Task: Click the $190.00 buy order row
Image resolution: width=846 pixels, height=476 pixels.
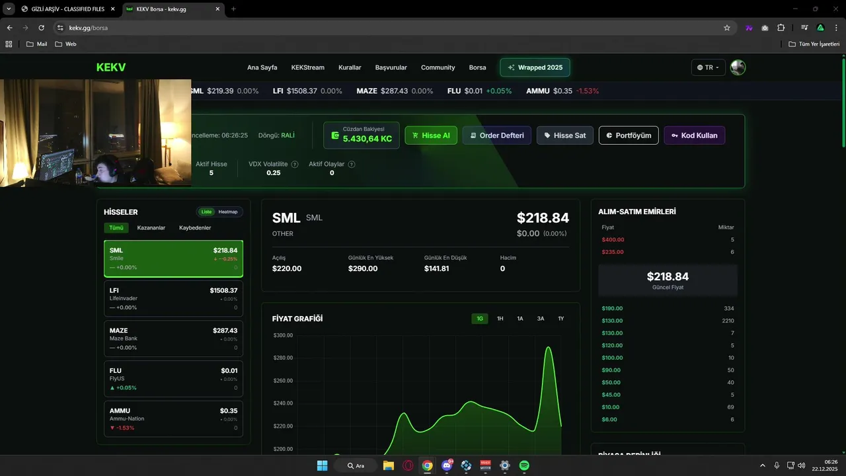Action: 668,308
